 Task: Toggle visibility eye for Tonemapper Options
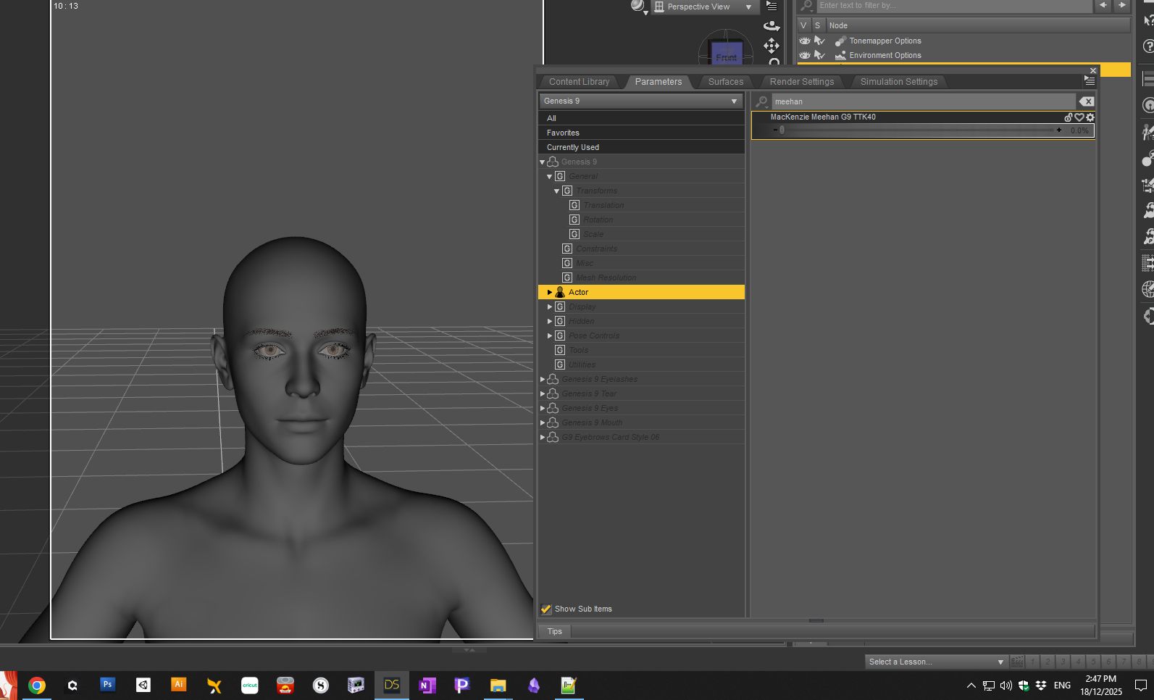pos(804,41)
